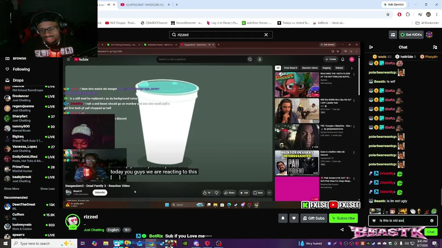Select the 'Reaction videos' chip on YouTube
This screenshot has height=248, width=442.
310,68
